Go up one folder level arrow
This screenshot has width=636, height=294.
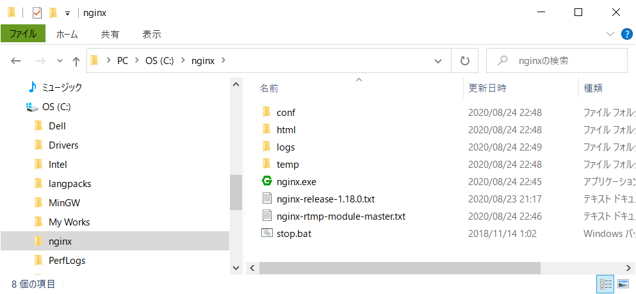click(x=76, y=61)
